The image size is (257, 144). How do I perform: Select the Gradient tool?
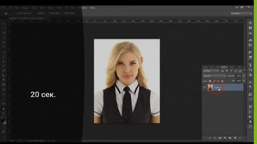tap(4, 75)
